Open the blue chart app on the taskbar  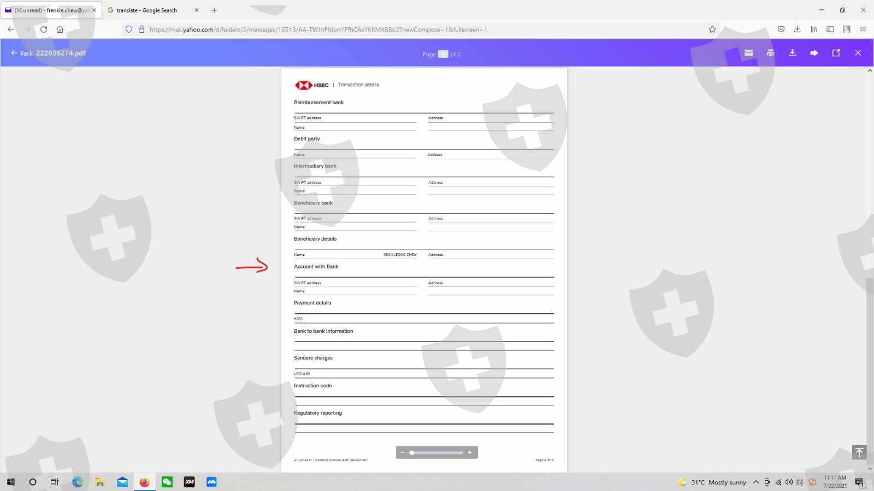point(212,482)
